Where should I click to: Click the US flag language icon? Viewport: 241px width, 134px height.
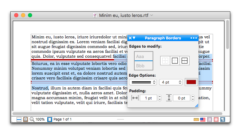tap(203, 119)
